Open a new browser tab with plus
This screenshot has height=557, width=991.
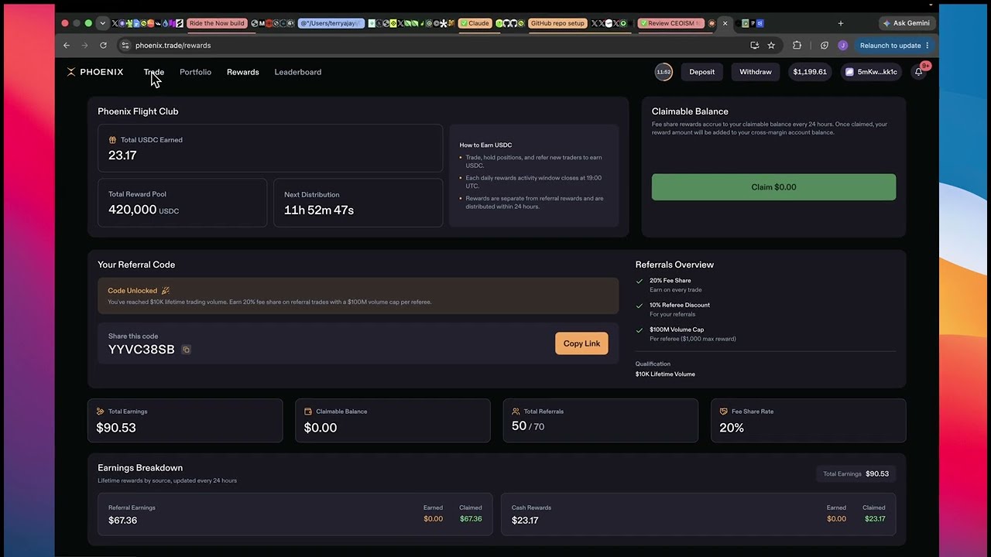pyautogui.click(x=841, y=23)
